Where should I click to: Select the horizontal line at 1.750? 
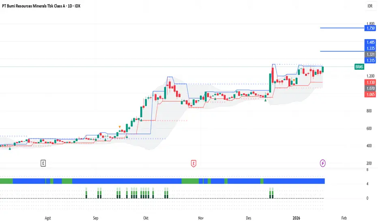point(342,28)
